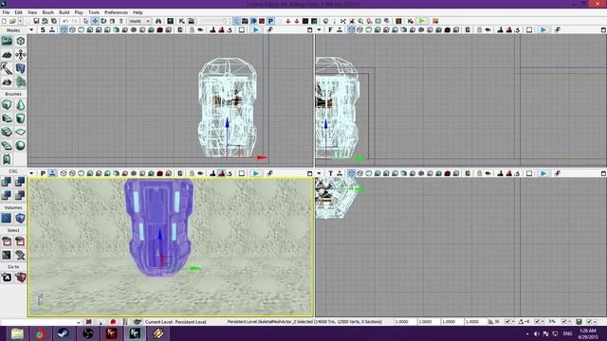
Task: Open the View menu
Action: click(32, 12)
